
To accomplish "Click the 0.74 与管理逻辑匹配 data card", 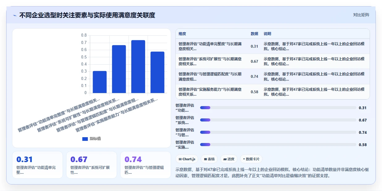I will click(145, 165).
